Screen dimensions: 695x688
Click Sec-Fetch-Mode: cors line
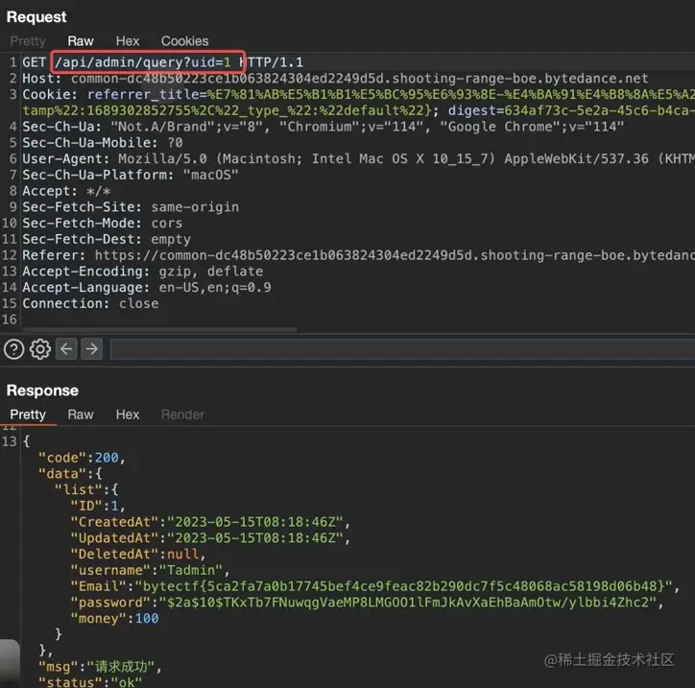click(x=103, y=223)
